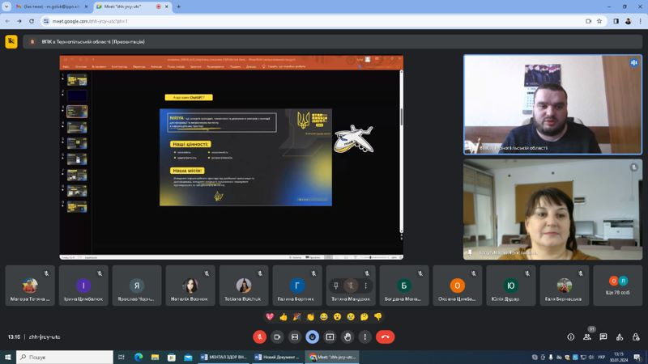This screenshot has height=364, width=648.
Task: Send the sad face reaction
Action: coord(351,317)
